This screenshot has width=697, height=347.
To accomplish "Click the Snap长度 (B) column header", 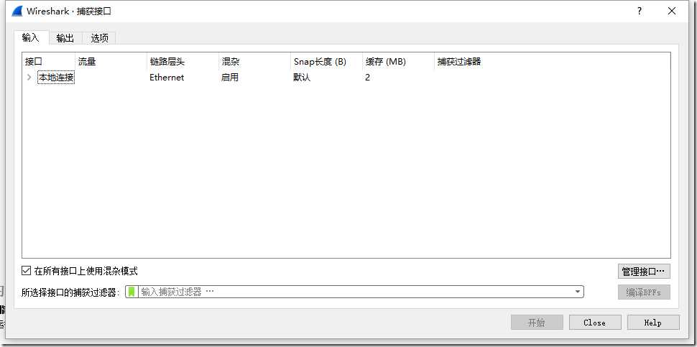I will point(327,62).
